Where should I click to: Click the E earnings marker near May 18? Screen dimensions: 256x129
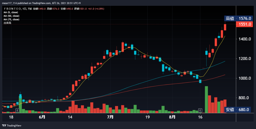pos(17,111)
